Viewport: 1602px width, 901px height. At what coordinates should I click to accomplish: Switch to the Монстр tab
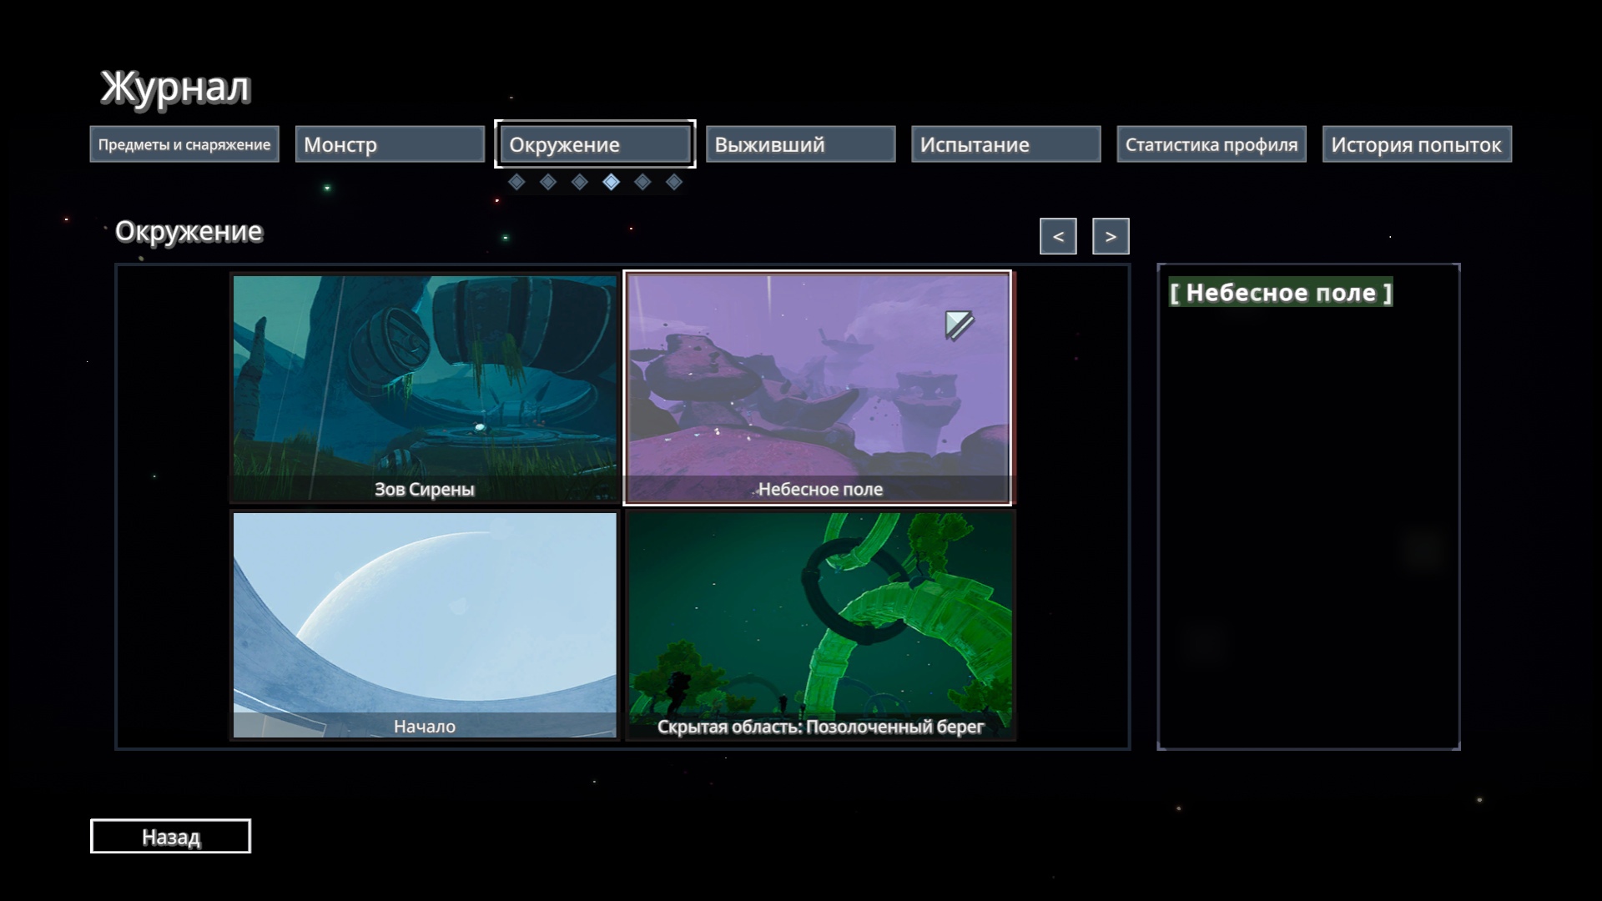click(x=390, y=144)
